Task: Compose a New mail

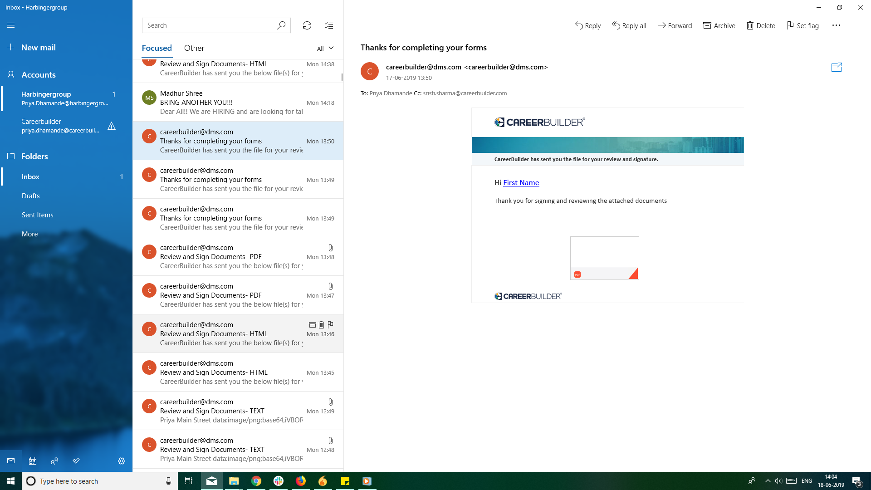Action: [x=31, y=47]
